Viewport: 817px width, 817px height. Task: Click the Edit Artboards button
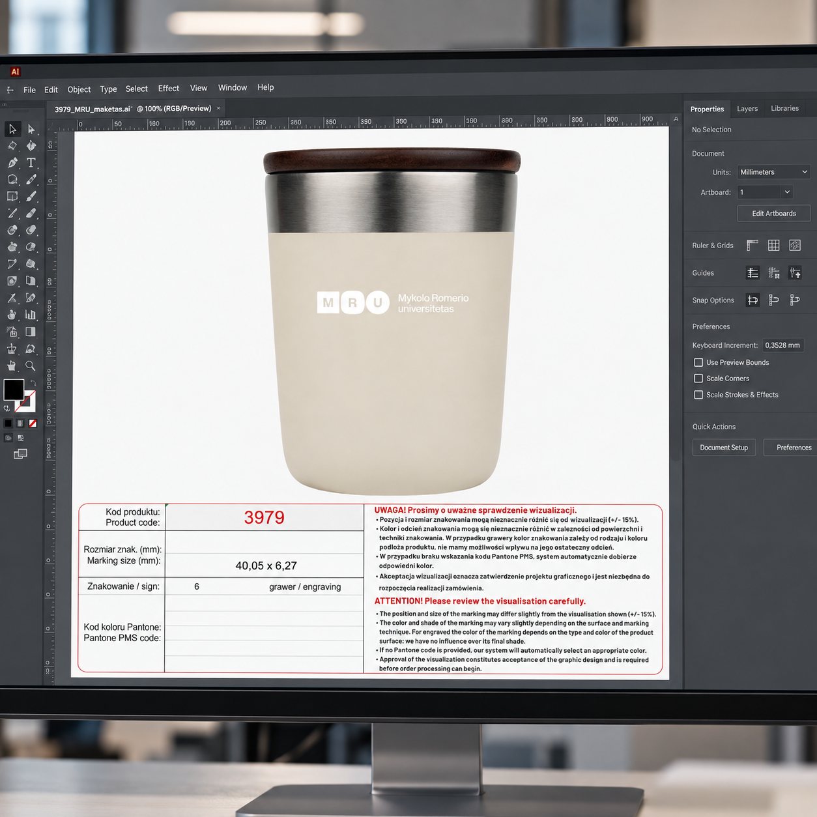[x=774, y=213]
